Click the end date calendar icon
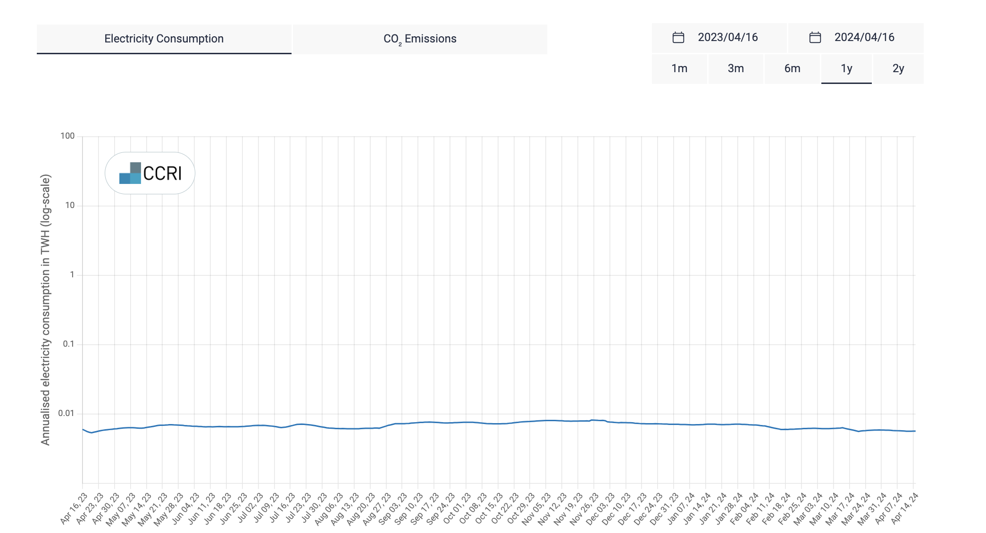986x533 pixels. 815,38
